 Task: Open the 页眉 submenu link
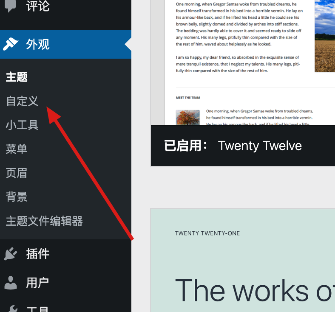pos(17,173)
